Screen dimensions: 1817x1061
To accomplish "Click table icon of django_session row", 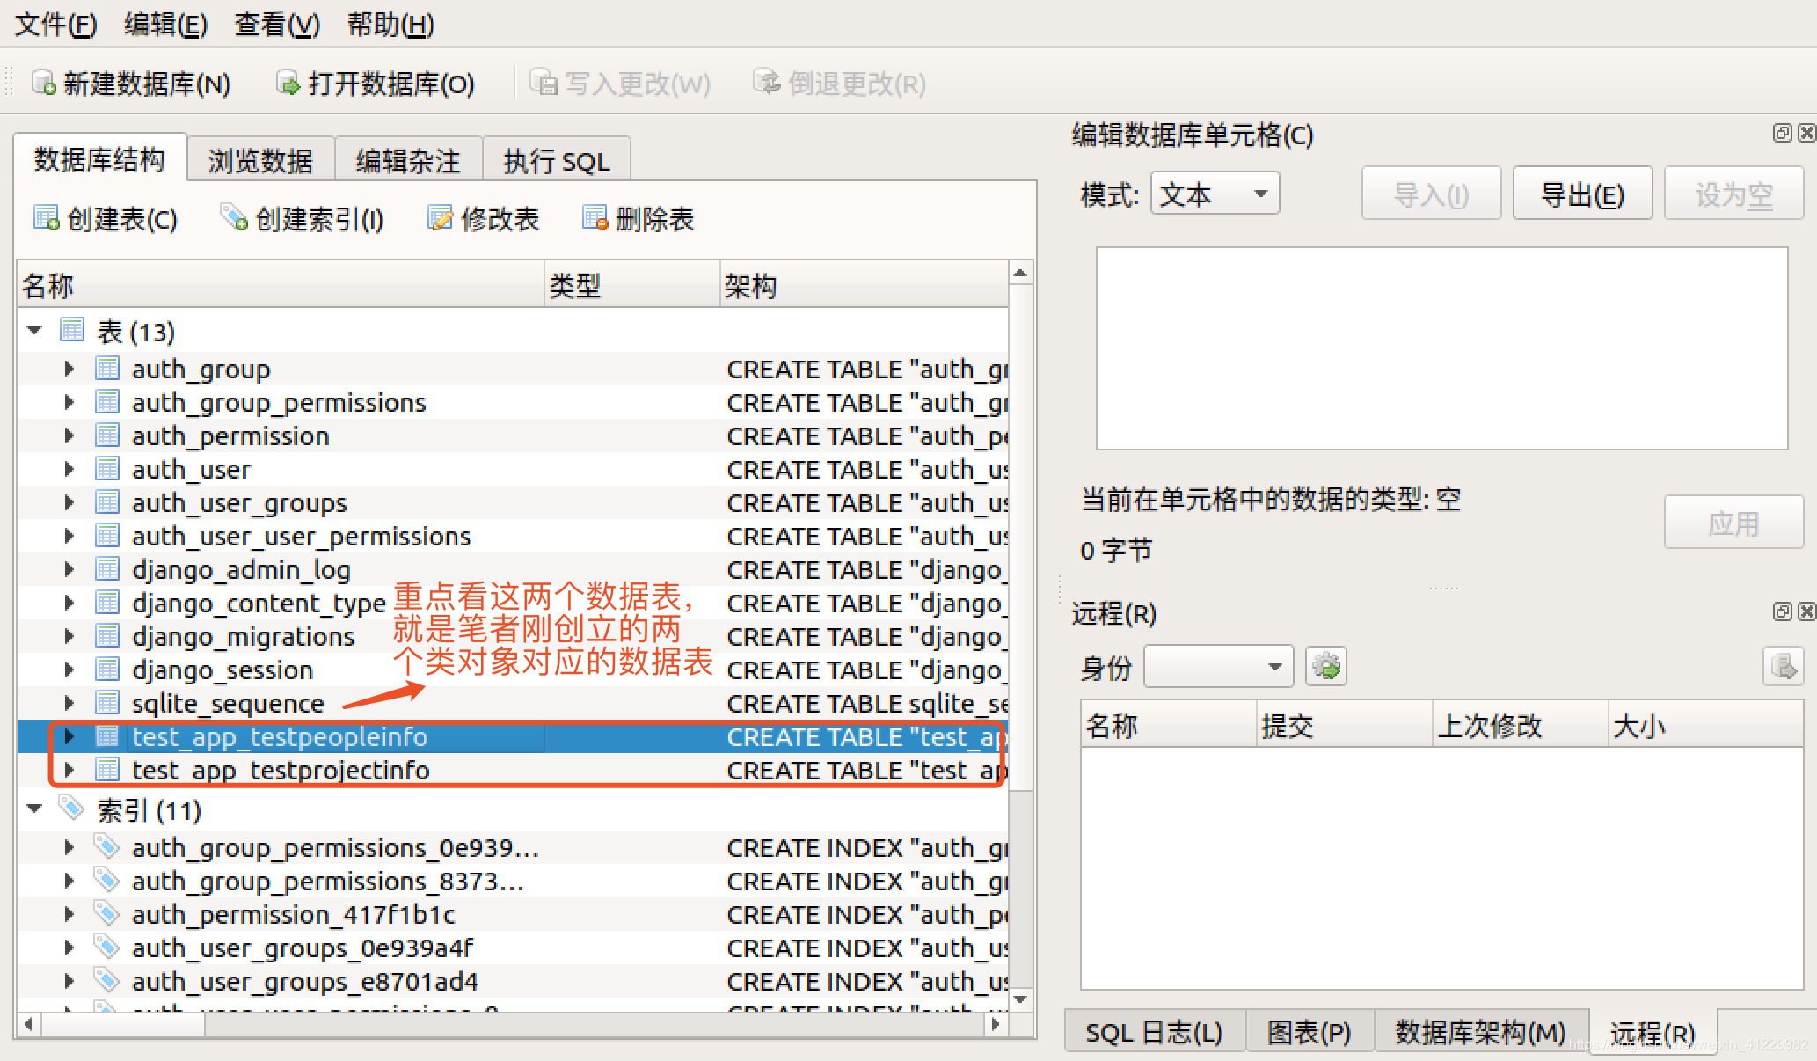I will point(107,670).
